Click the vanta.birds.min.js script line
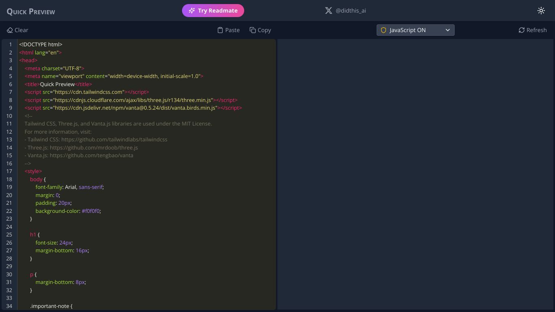This screenshot has width=555, height=312. point(133,108)
